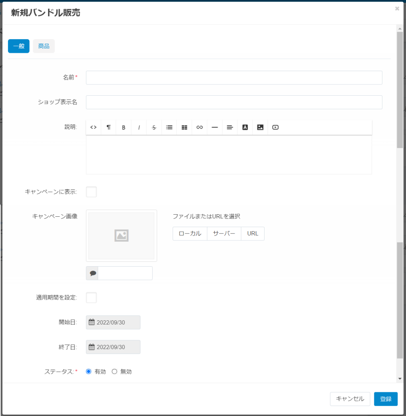Image resolution: width=406 pixels, height=416 pixels.
Task: Open font color tool in editor
Action: [245, 127]
